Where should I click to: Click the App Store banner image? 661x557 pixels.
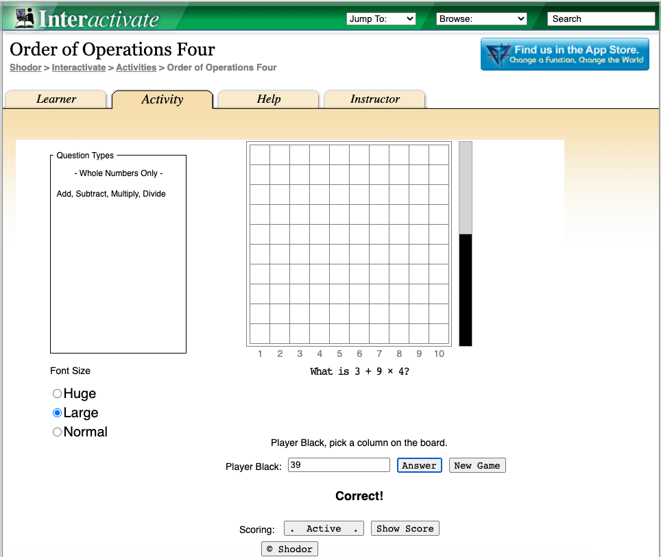pos(564,55)
